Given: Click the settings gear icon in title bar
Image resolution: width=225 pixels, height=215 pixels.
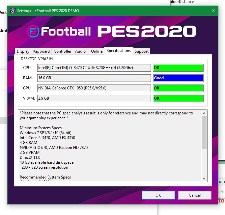Looking at the screenshot, I should [13, 11].
